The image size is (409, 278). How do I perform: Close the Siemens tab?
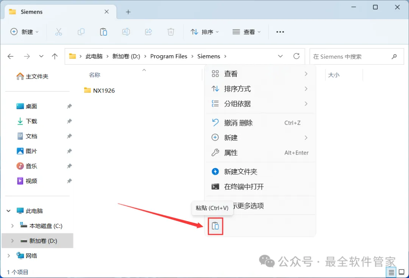106,12
